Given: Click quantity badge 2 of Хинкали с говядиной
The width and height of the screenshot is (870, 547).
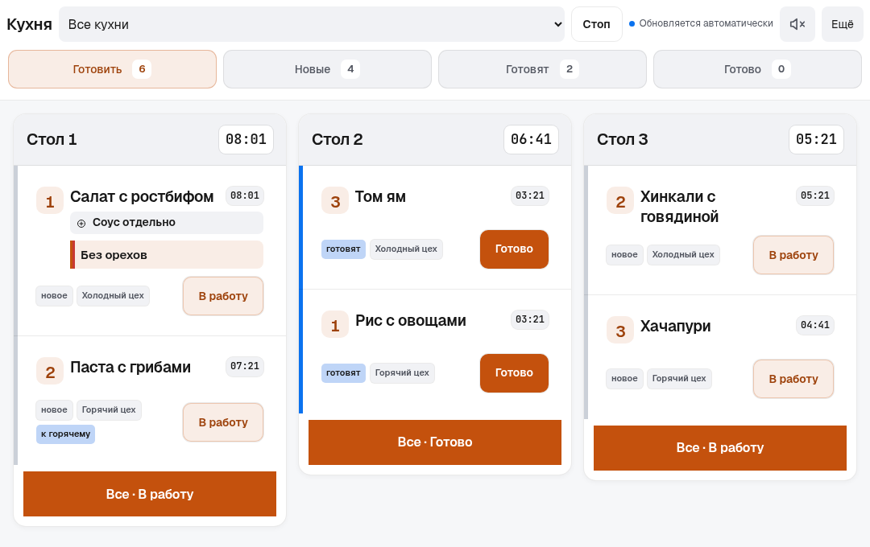Looking at the screenshot, I should pos(620,200).
